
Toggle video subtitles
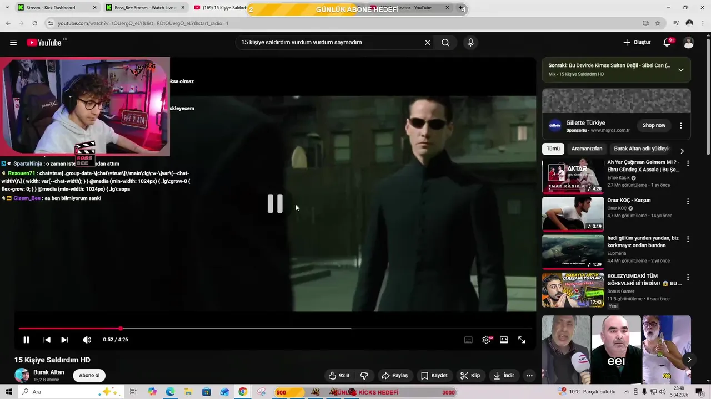click(468, 340)
